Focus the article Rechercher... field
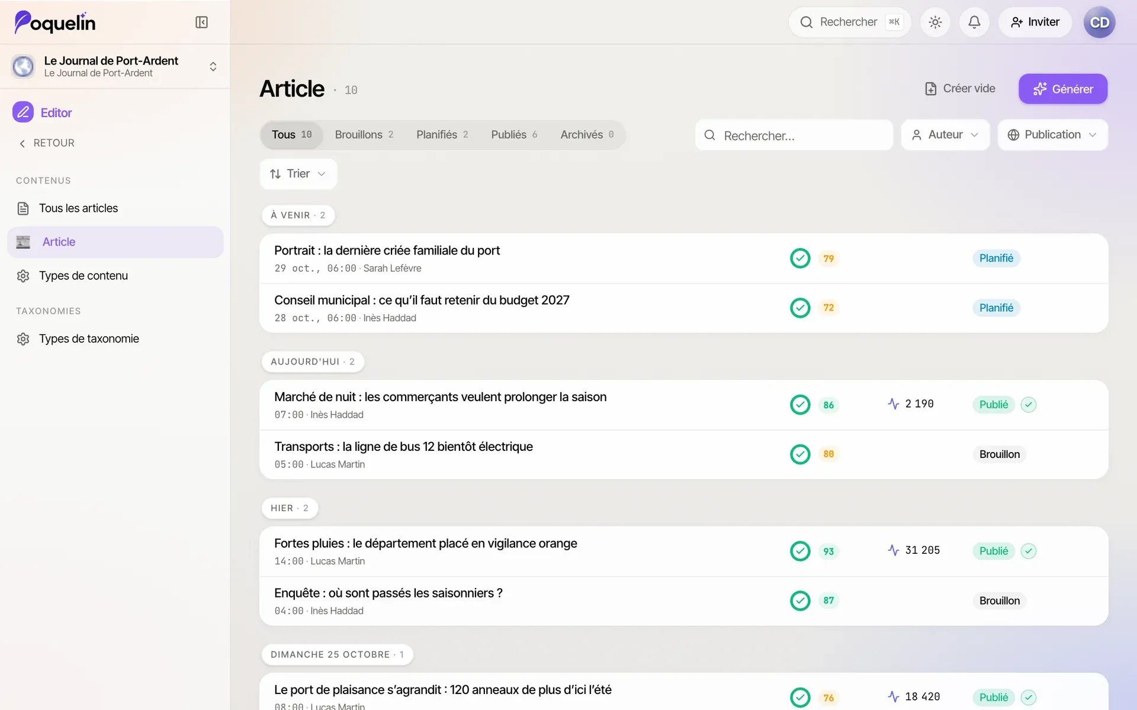 coord(794,135)
